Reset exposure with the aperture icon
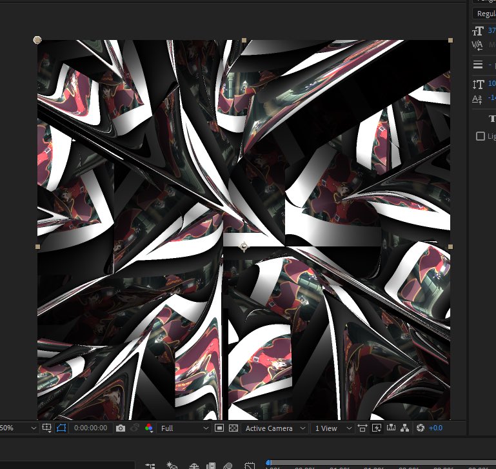This screenshot has width=496, height=469. coord(421,428)
